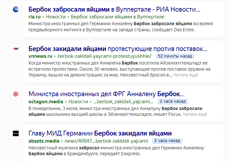
Task: Click the '52 минуты назад' time badge
Action: click(x=175, y=56)
